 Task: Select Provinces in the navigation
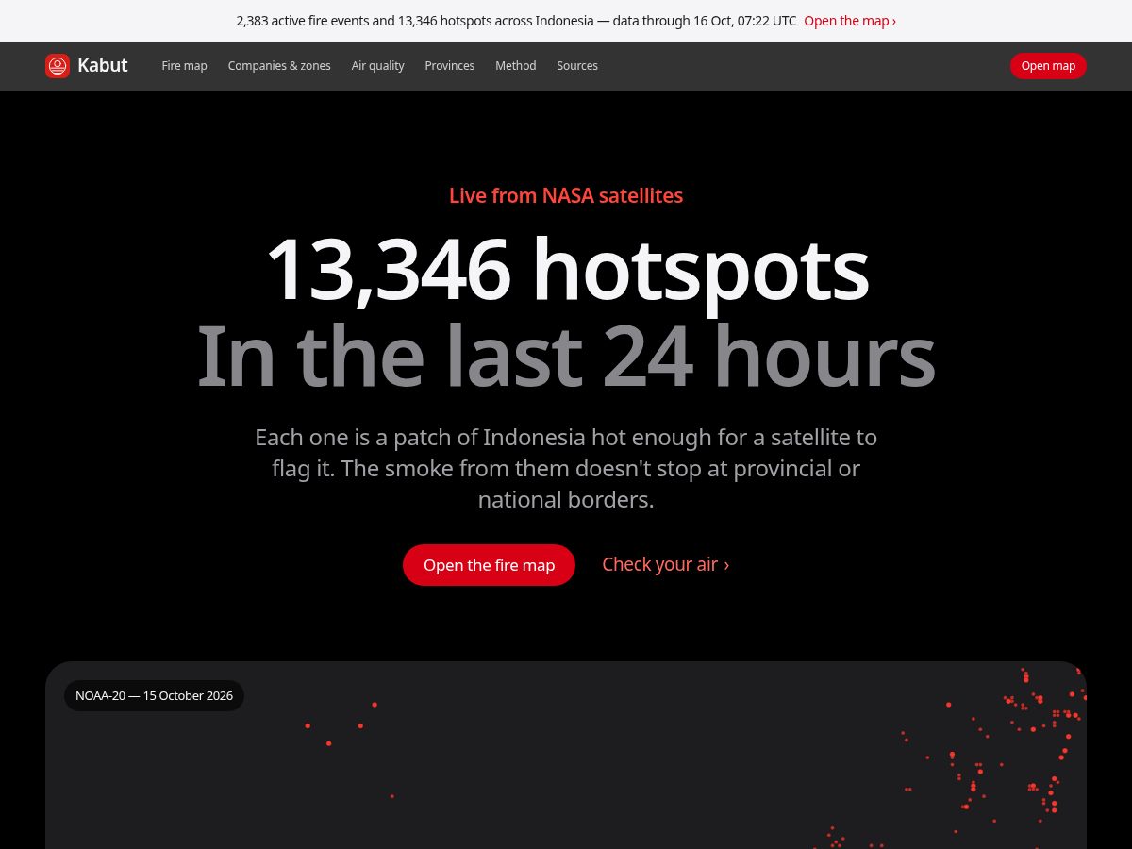point(450,66)
